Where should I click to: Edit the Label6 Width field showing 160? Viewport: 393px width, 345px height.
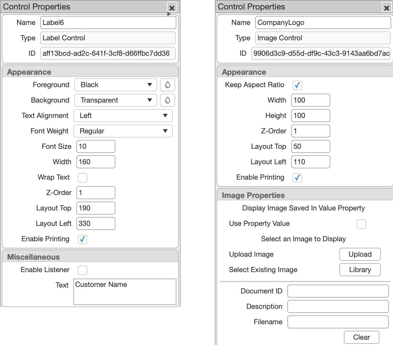coord(96,162)
